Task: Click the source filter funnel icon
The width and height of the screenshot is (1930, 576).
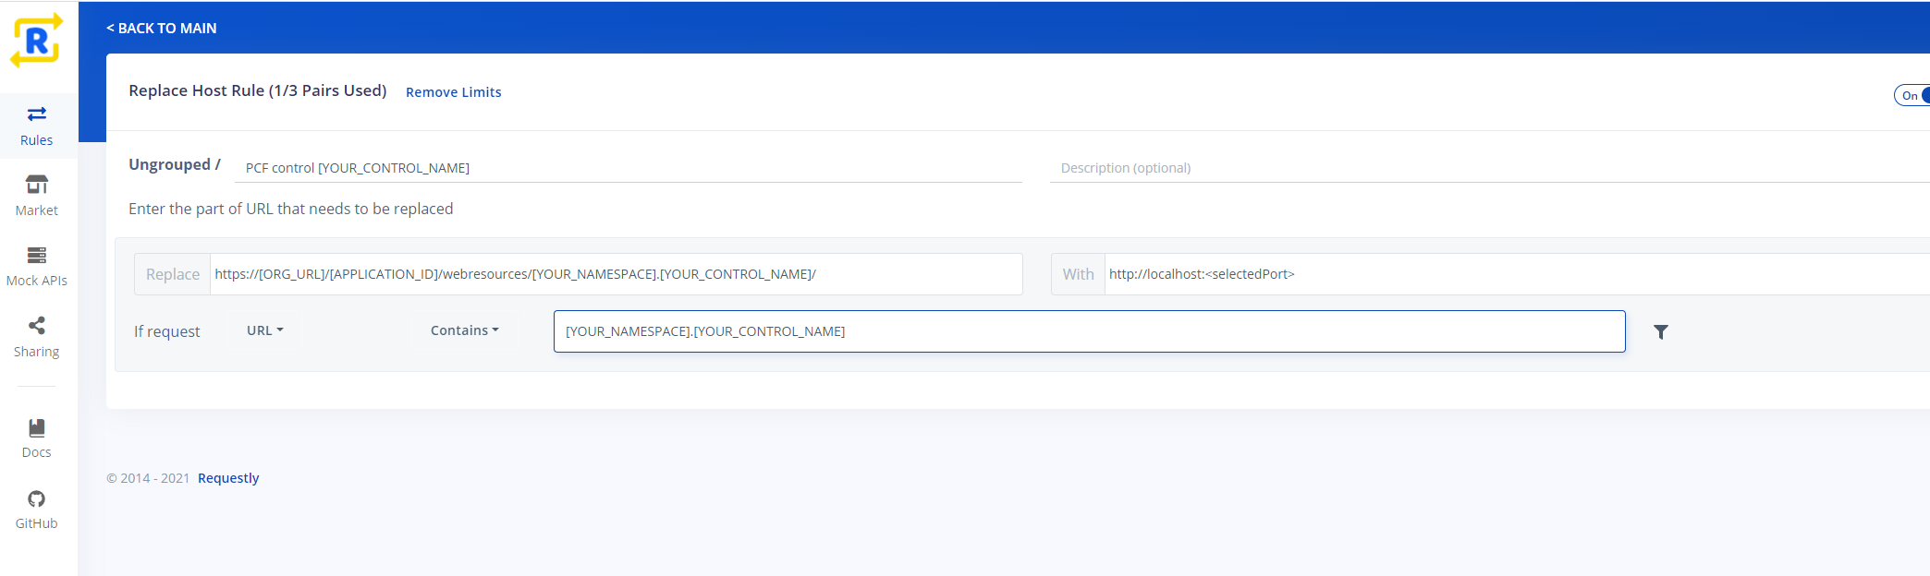Action: (x=1660, y=332)
